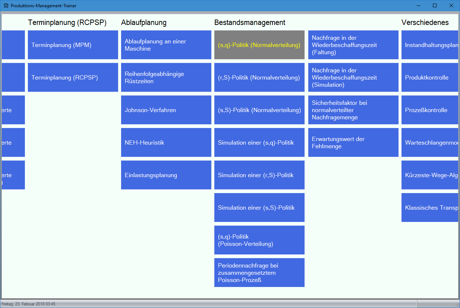Start Simulation einer (s,q)-Politik
This screenshot has height=308, width=460.
(259, 142)
